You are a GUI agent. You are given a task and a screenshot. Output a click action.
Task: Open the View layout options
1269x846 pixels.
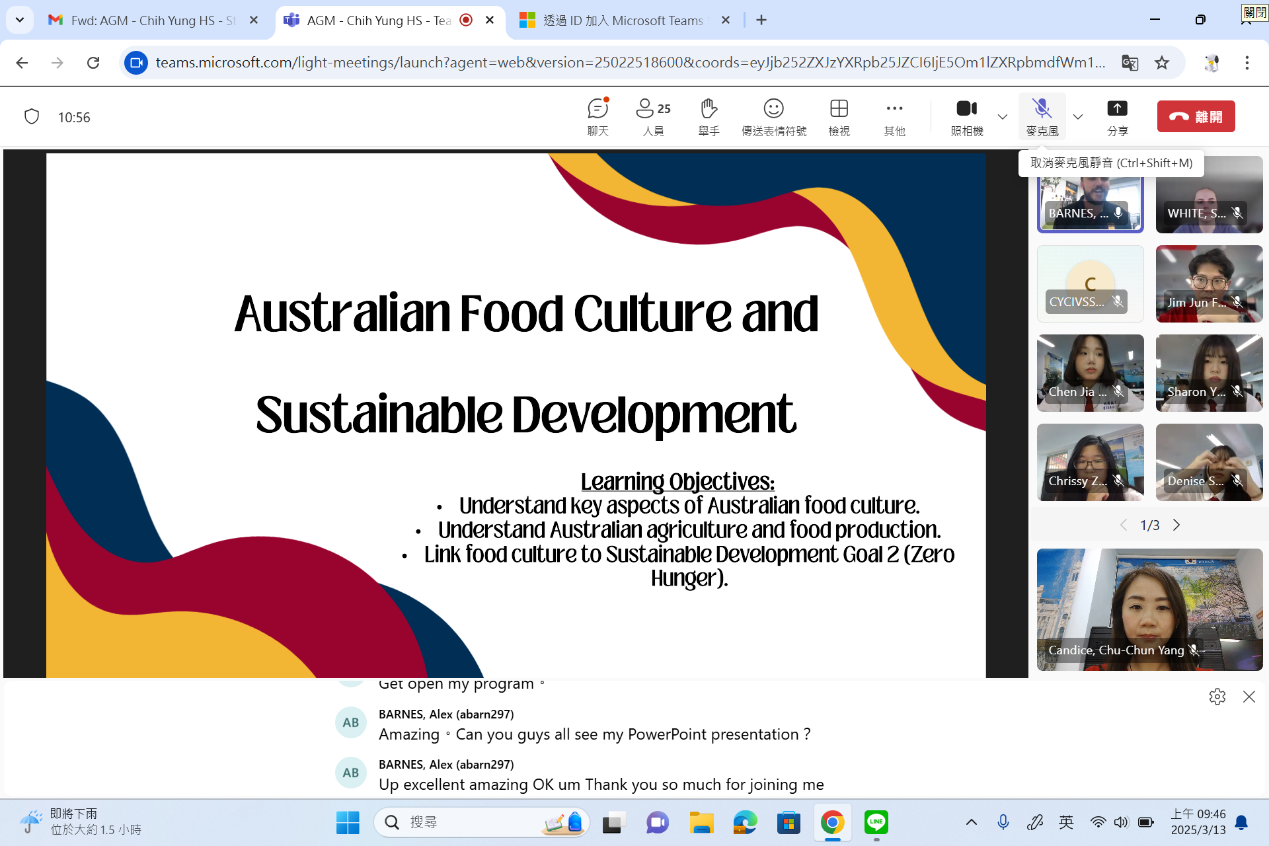coord(839,117)
